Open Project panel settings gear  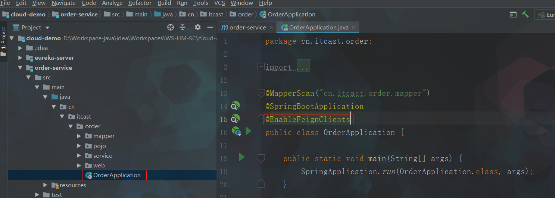pos(198,27)
